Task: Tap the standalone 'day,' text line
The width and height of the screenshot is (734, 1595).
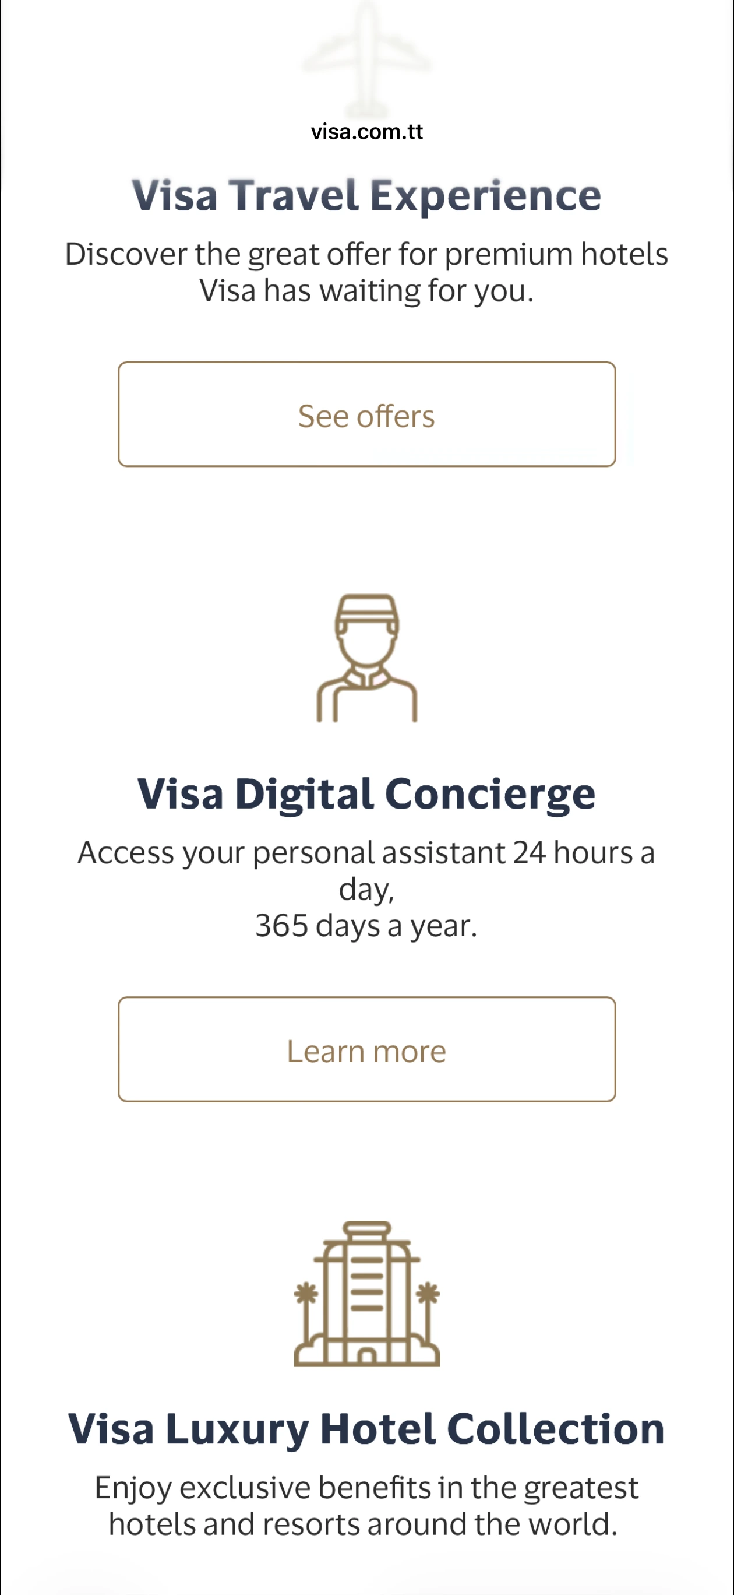Action: (366, 890)
